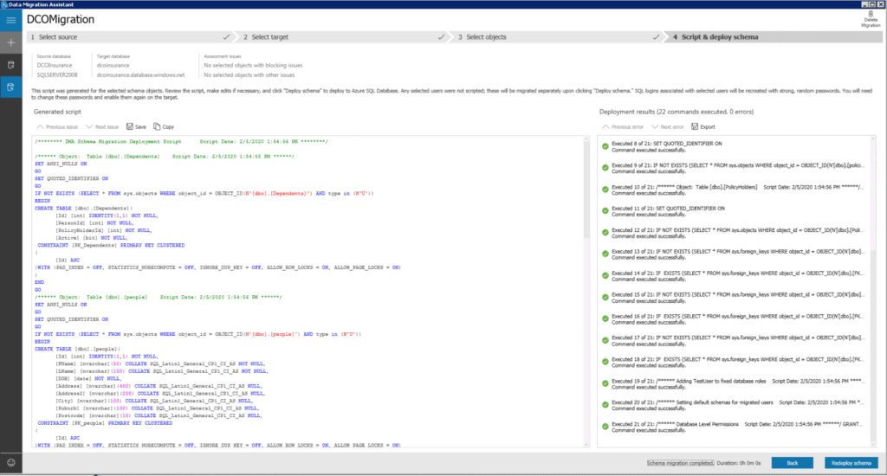
Task: Open the hamburger menu in the sidebar
Action: (x=11, y=20)
